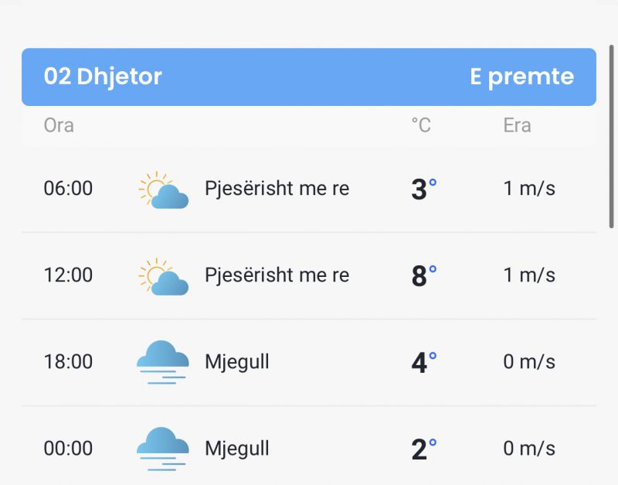Screen dimensions: 618x485
Task: Tap the 2° temperature at 00:00
Action: click(423, 449)
